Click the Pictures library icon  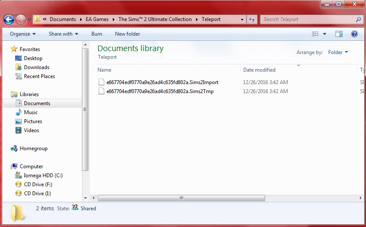click(x=18, y=121)
